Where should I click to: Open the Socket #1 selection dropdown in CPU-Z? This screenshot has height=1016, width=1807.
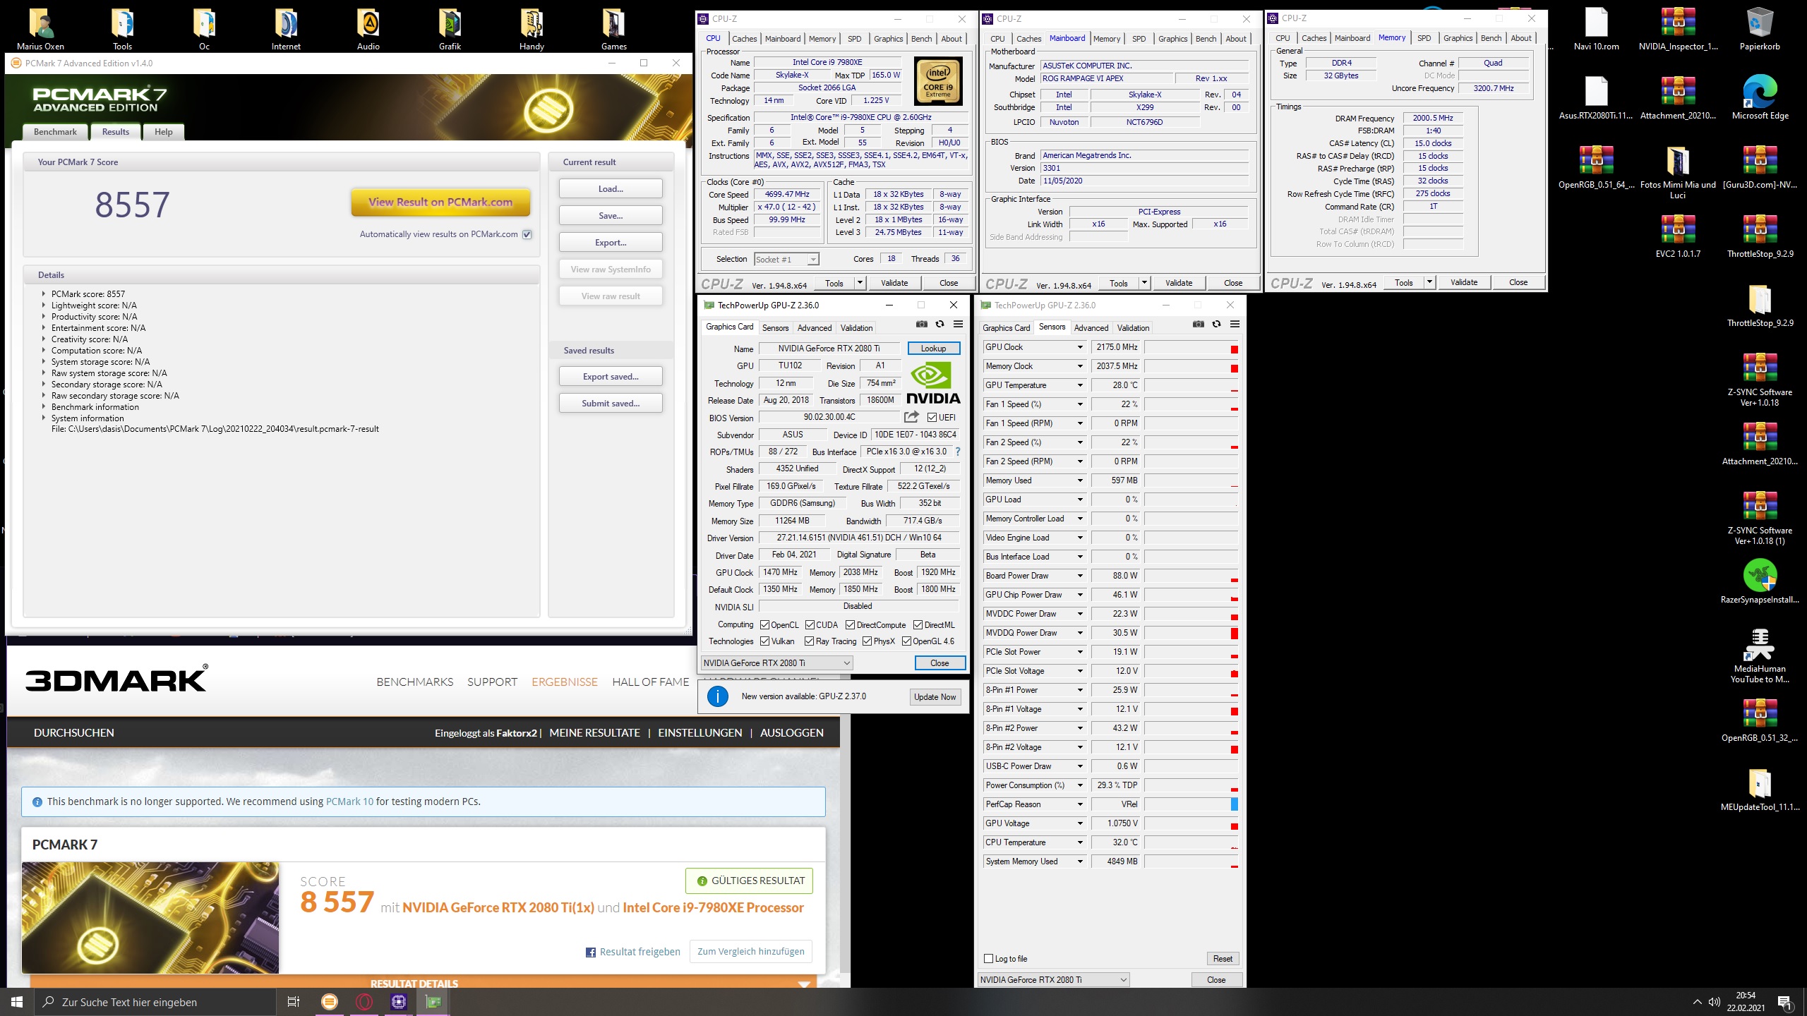(786, 259)
